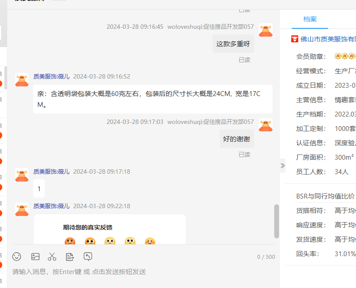Click the 发货速度 label

pyautogui.click(x=311, y=240)
